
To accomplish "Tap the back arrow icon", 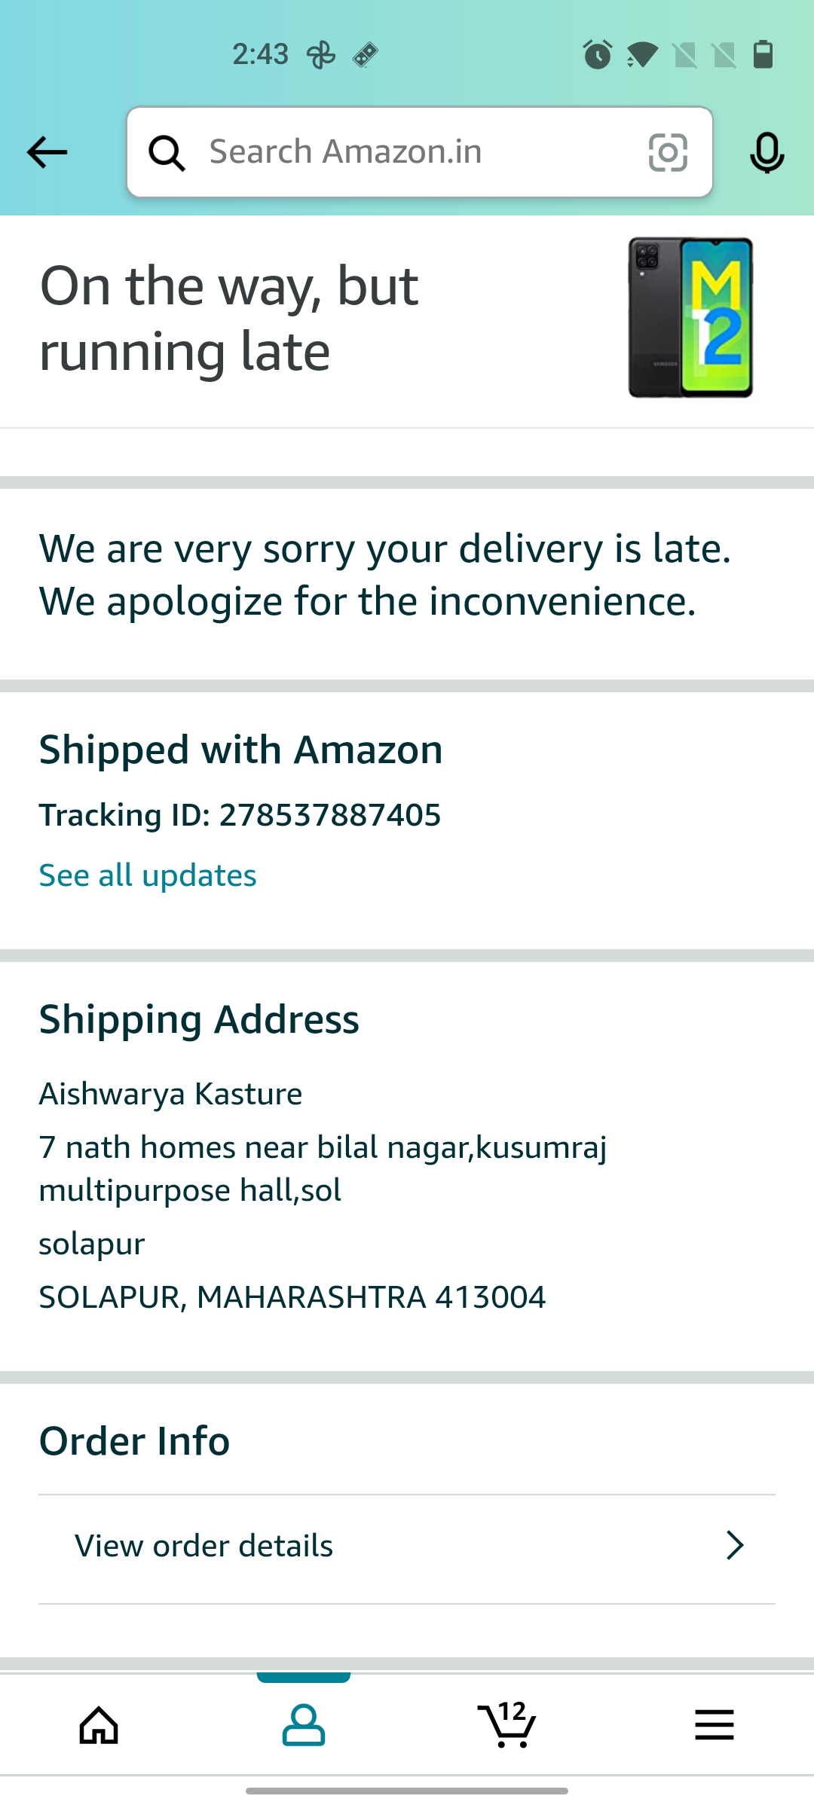I will coord(47,152).
